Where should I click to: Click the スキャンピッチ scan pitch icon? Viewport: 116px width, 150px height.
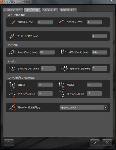12,52
